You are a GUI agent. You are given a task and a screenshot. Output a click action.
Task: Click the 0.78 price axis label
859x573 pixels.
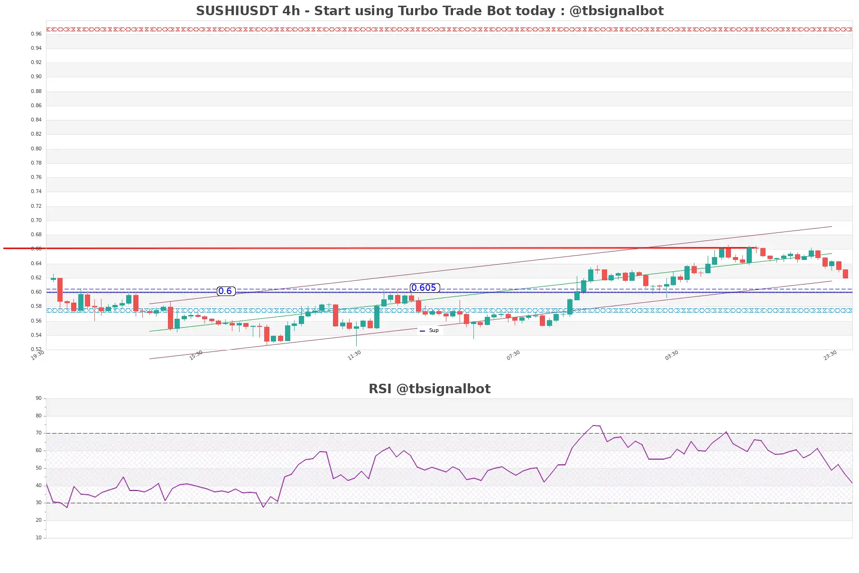[36, 163]
